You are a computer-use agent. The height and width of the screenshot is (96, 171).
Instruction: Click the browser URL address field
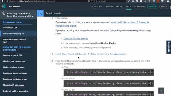click(x=47, y=1)
